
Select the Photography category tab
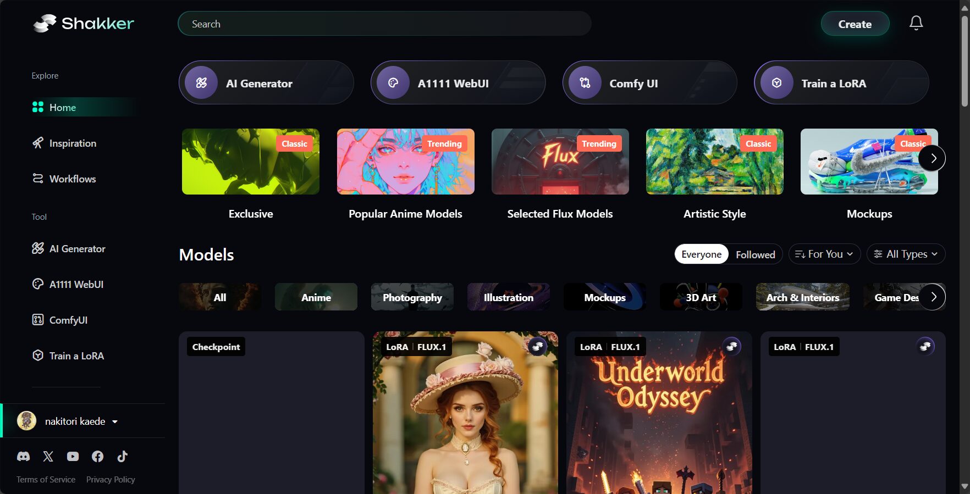[412, 297]
